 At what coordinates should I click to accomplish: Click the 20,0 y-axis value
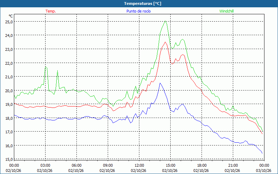coord(9,91)
